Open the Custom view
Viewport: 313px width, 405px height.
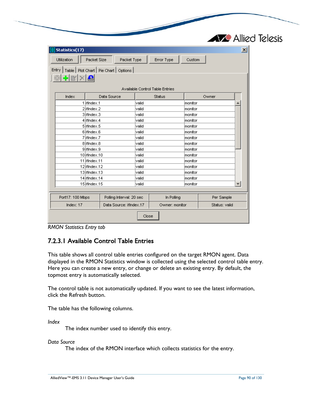point(193,60)
